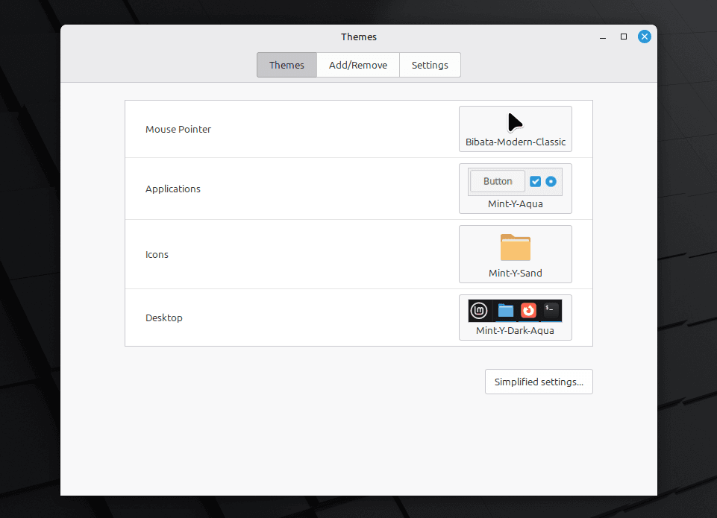Switch to the Add/Remove tab
The height and width of the screenshot is (518, 717).
pos(358,65)
